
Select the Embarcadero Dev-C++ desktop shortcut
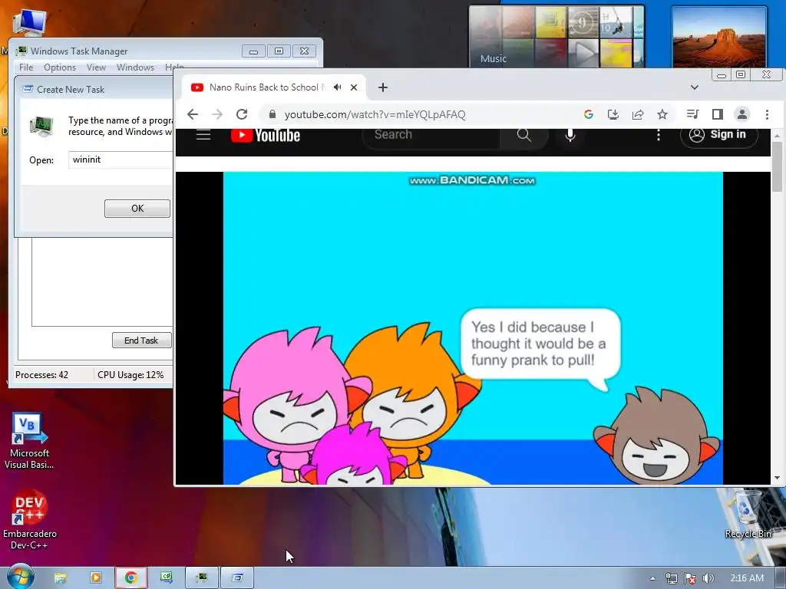pos(30,520)
